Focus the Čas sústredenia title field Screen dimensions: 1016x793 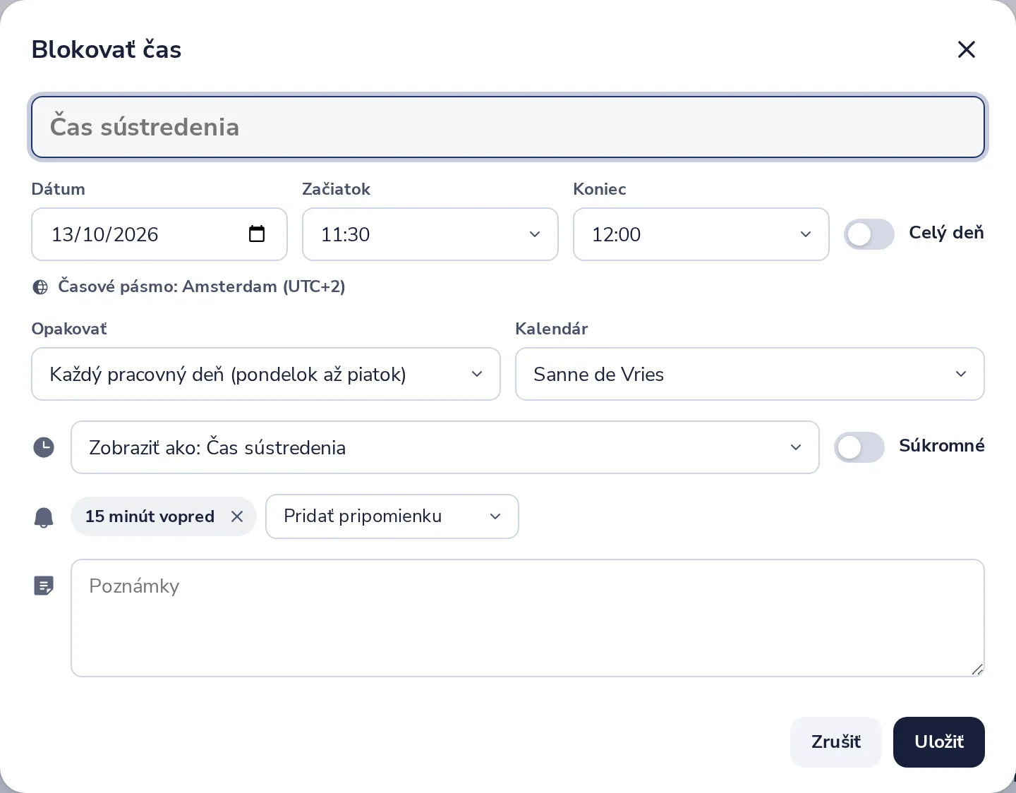point(508,127)
